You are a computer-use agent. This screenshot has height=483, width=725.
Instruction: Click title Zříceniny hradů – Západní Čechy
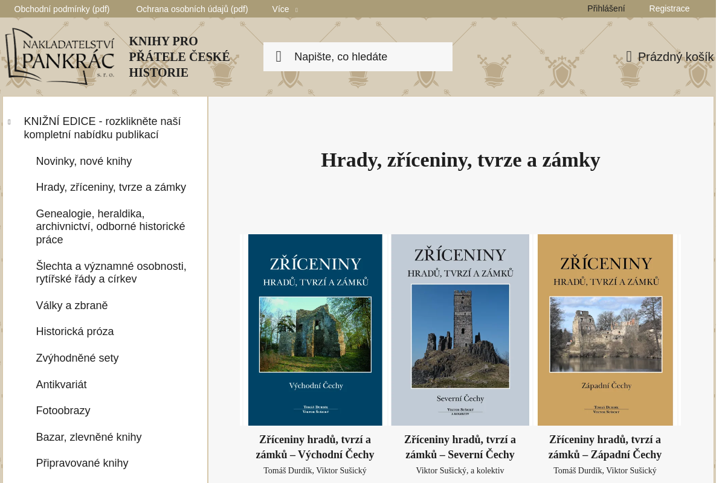(x=605, y=447)
